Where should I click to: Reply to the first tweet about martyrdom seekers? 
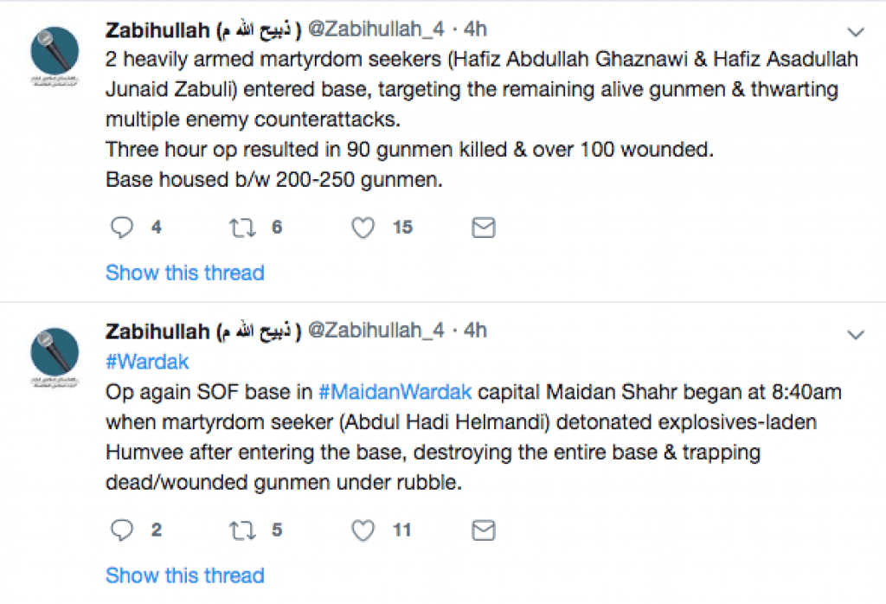(121, 227)
